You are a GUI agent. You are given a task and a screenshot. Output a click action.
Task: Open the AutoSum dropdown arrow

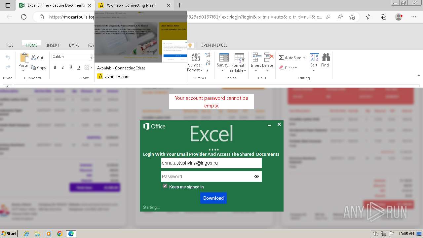304,58
